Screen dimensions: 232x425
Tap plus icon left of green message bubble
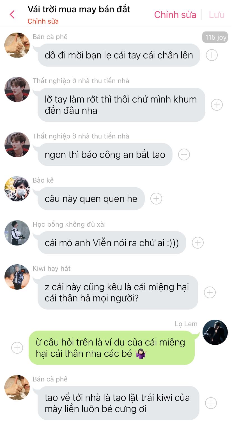pos(17,348)
